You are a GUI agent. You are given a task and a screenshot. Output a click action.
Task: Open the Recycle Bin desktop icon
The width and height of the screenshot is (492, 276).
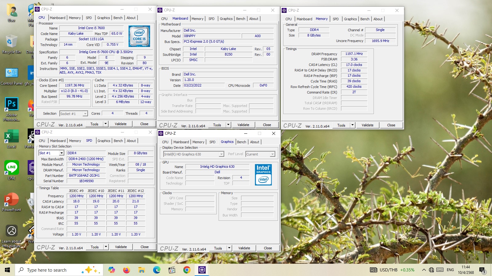pos(12,44)
